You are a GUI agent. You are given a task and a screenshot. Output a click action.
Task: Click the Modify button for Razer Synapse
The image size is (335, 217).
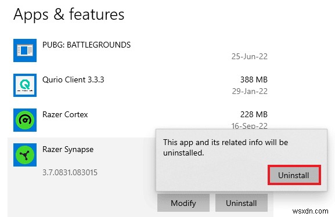pyautogui.click(x=183, y=203)
